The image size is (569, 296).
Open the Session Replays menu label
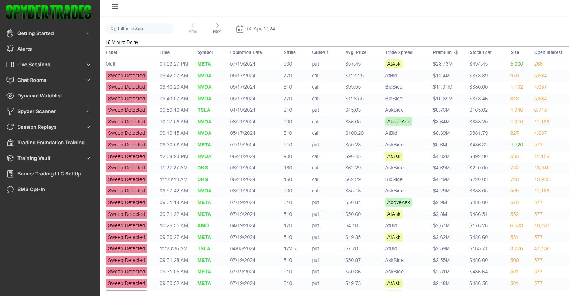coord(37,127)
